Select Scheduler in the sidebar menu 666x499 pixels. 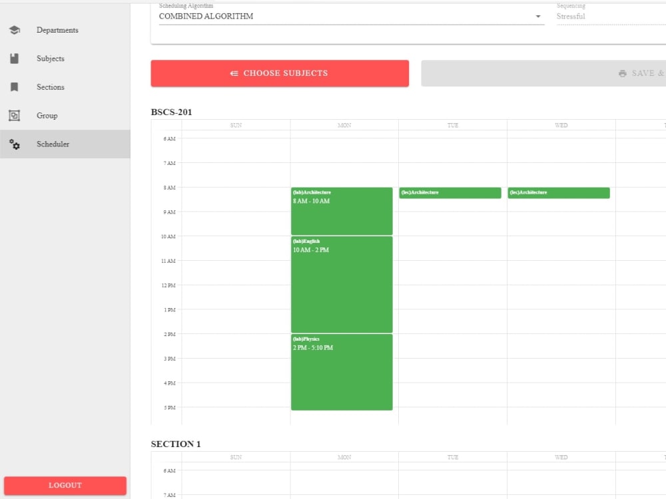[53, 144]
